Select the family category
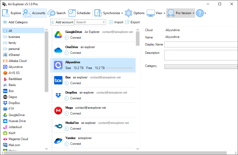The height and width of the screenshot is (155, 238). (x=23, y=43)
